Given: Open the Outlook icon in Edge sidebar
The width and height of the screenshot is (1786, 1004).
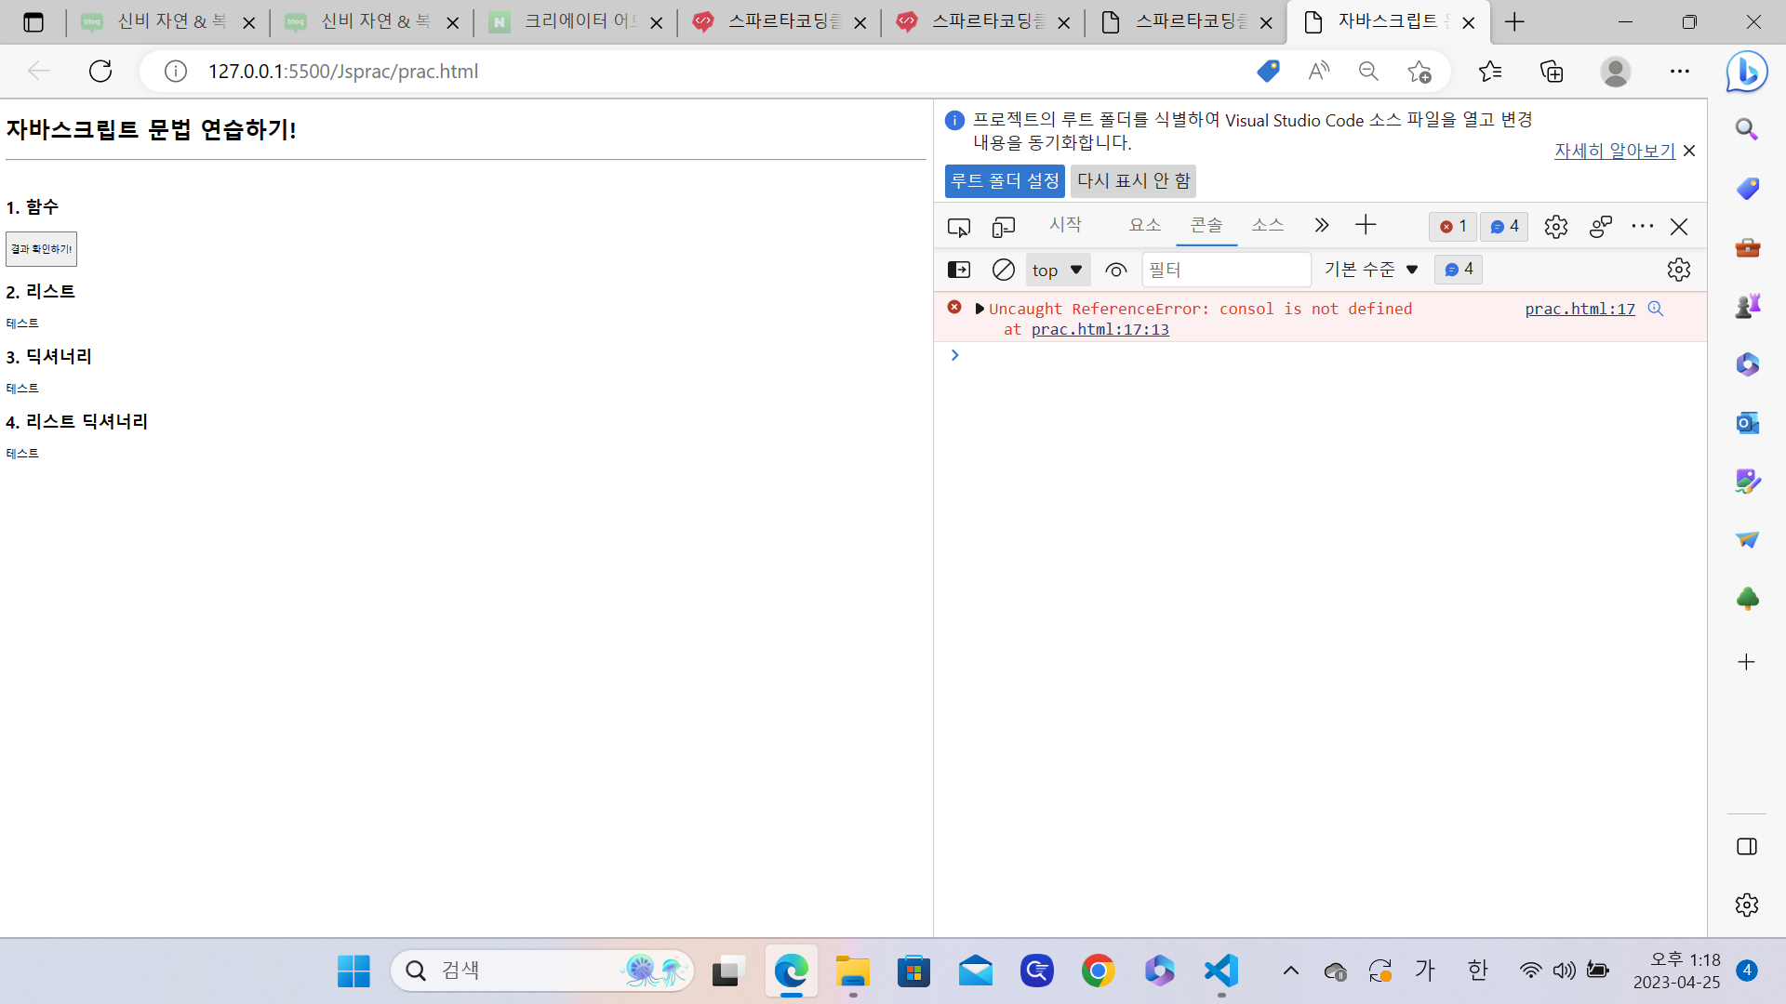Looking at the screenshot, I should click(x=1747, y=423).
